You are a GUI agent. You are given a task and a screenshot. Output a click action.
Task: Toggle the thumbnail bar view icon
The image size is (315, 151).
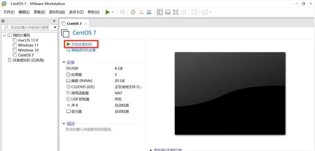point(168,12)
